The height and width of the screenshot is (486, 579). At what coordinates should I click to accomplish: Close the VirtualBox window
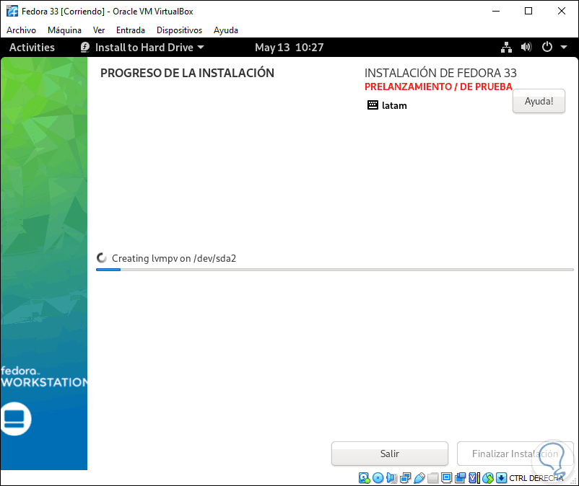click(561, 11)
